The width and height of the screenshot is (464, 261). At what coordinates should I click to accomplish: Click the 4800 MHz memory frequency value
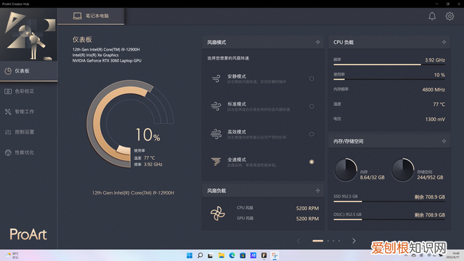(434, 90)
